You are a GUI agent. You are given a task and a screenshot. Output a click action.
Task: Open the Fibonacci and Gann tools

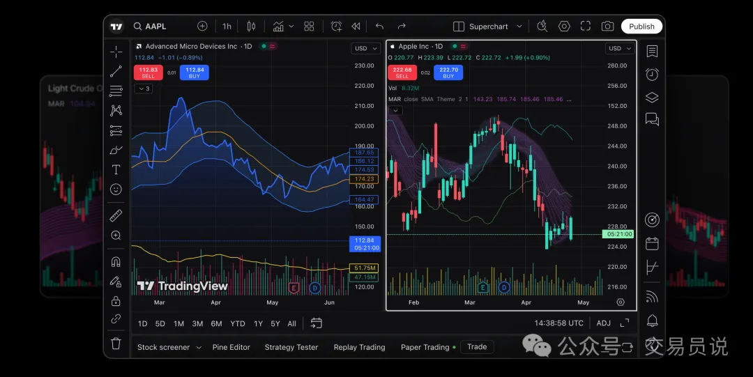click(x=116, y=91)
